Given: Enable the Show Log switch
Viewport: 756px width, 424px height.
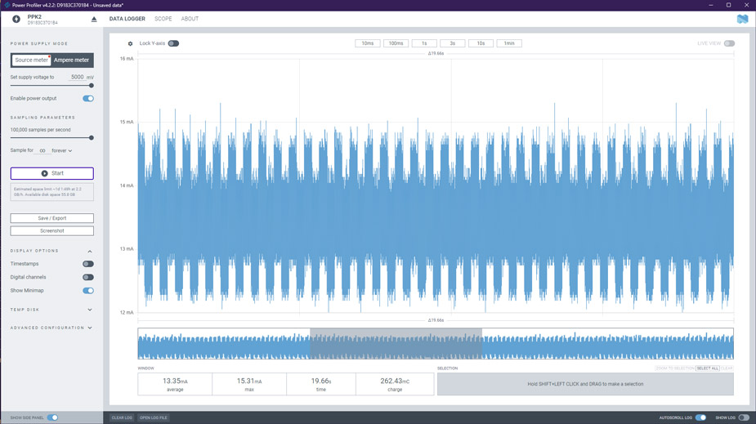Looking at the screenshot, I should (744, 417).
